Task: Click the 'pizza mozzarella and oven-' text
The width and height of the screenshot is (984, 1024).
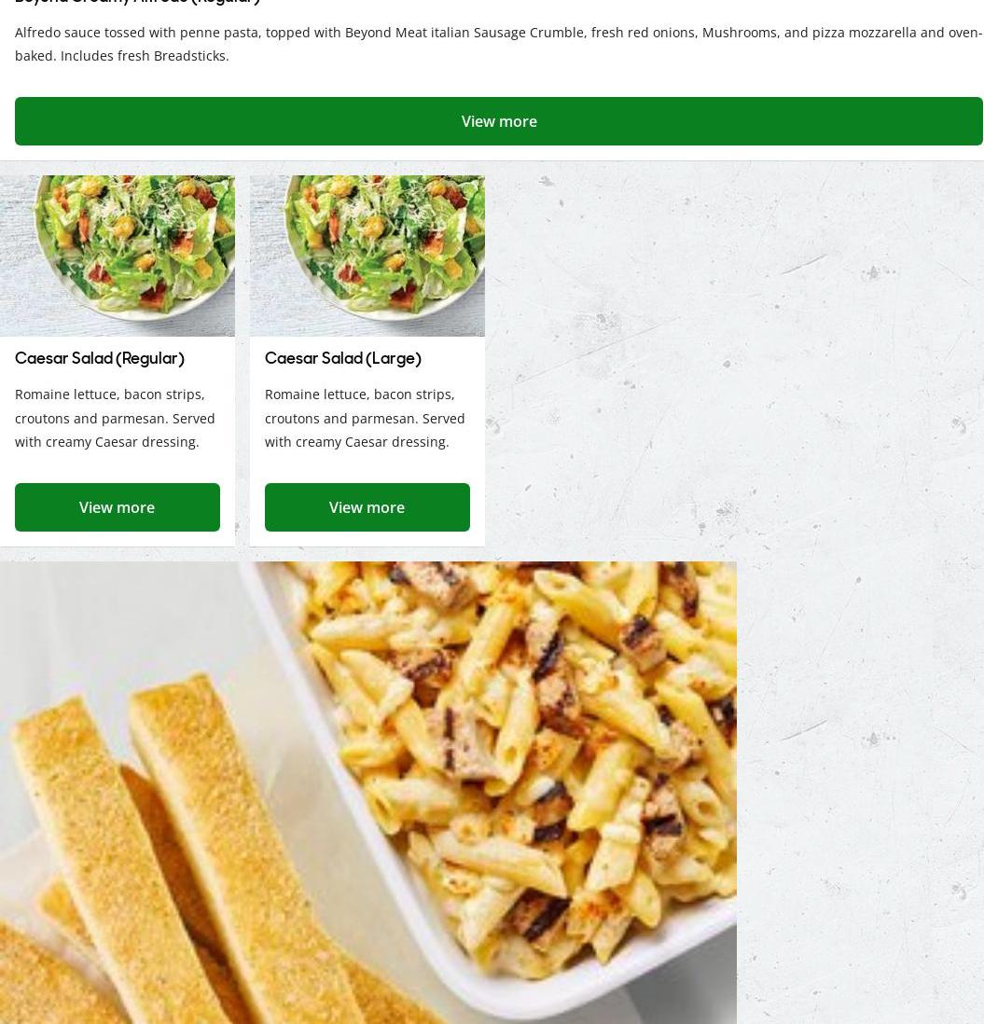Action: pyautogui.click(x=897, y=33)
